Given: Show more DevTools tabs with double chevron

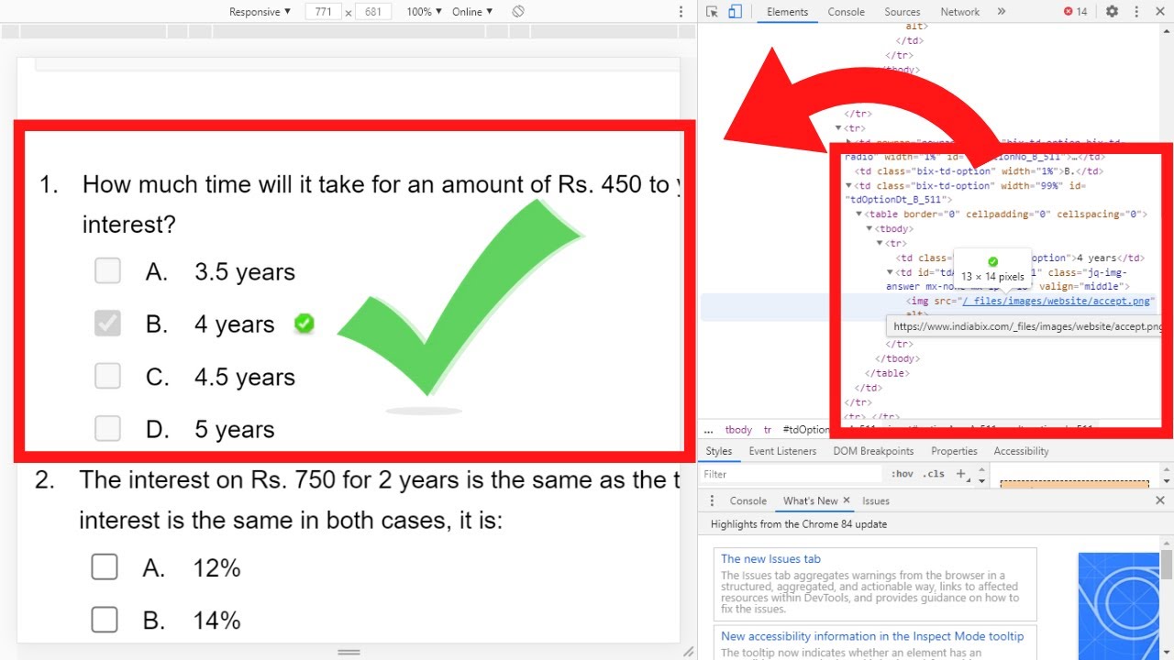Looking at the screenshot, I should [1001, 12].
